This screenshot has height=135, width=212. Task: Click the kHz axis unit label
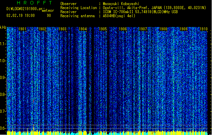point(3,27)
